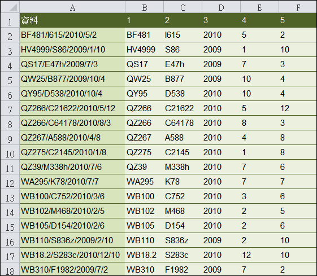Click cell WB18.2 in column B

144,255
